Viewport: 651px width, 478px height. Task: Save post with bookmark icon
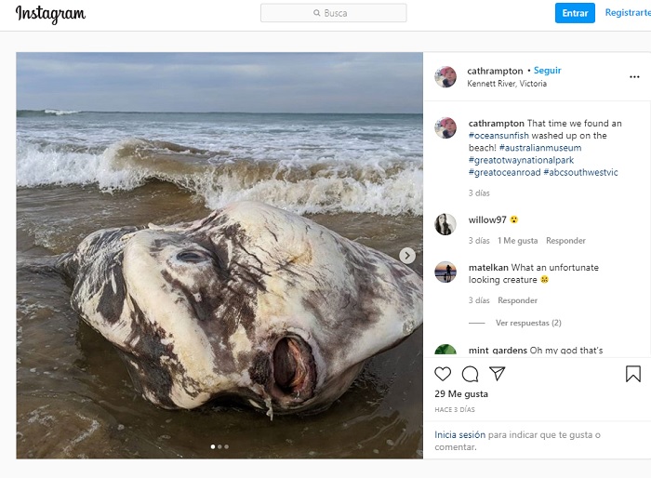point(632,374)
